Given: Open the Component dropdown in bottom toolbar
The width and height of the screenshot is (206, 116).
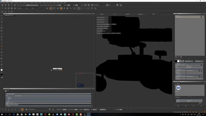Looking at the screenshot, I should (x=87, y=110).
